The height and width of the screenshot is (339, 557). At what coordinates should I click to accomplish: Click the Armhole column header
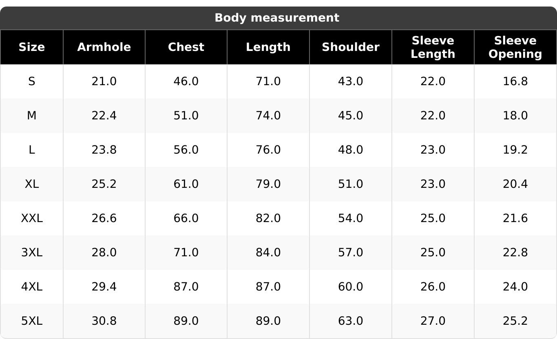(104, 47)
